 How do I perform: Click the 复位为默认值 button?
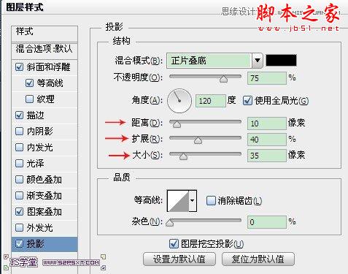point(258,259)
